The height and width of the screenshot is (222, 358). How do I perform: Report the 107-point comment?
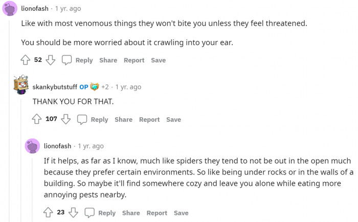tap(149, 119)
